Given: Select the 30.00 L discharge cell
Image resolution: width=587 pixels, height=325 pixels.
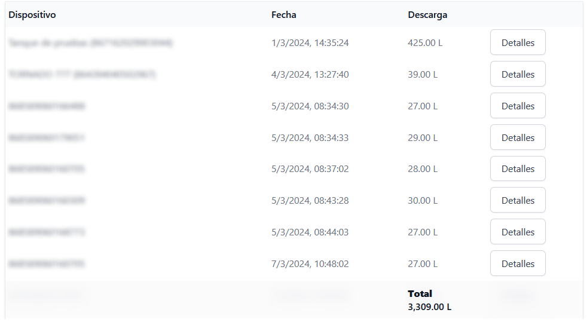Looking at the screenshot, I should (423, 201).
